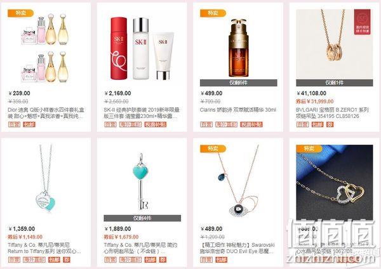
Task: Click the 特卖 badge on the Swarovski Evil Eye
Action: pyautogui.click(x=213, y=148)
